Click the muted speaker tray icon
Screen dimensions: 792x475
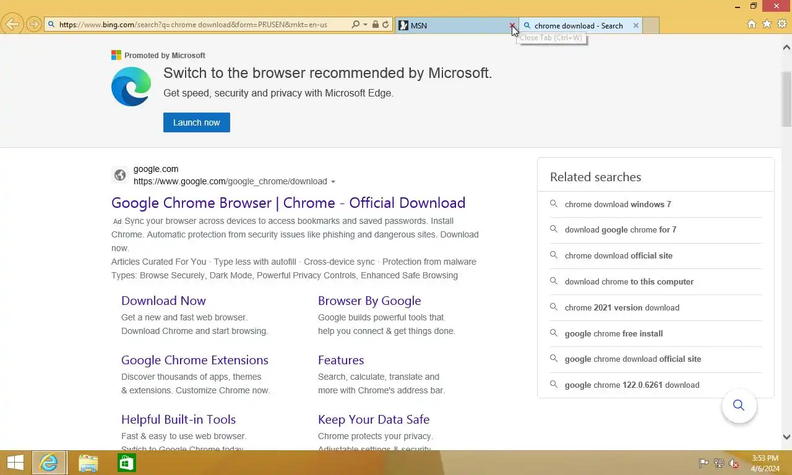coord(734,463)
